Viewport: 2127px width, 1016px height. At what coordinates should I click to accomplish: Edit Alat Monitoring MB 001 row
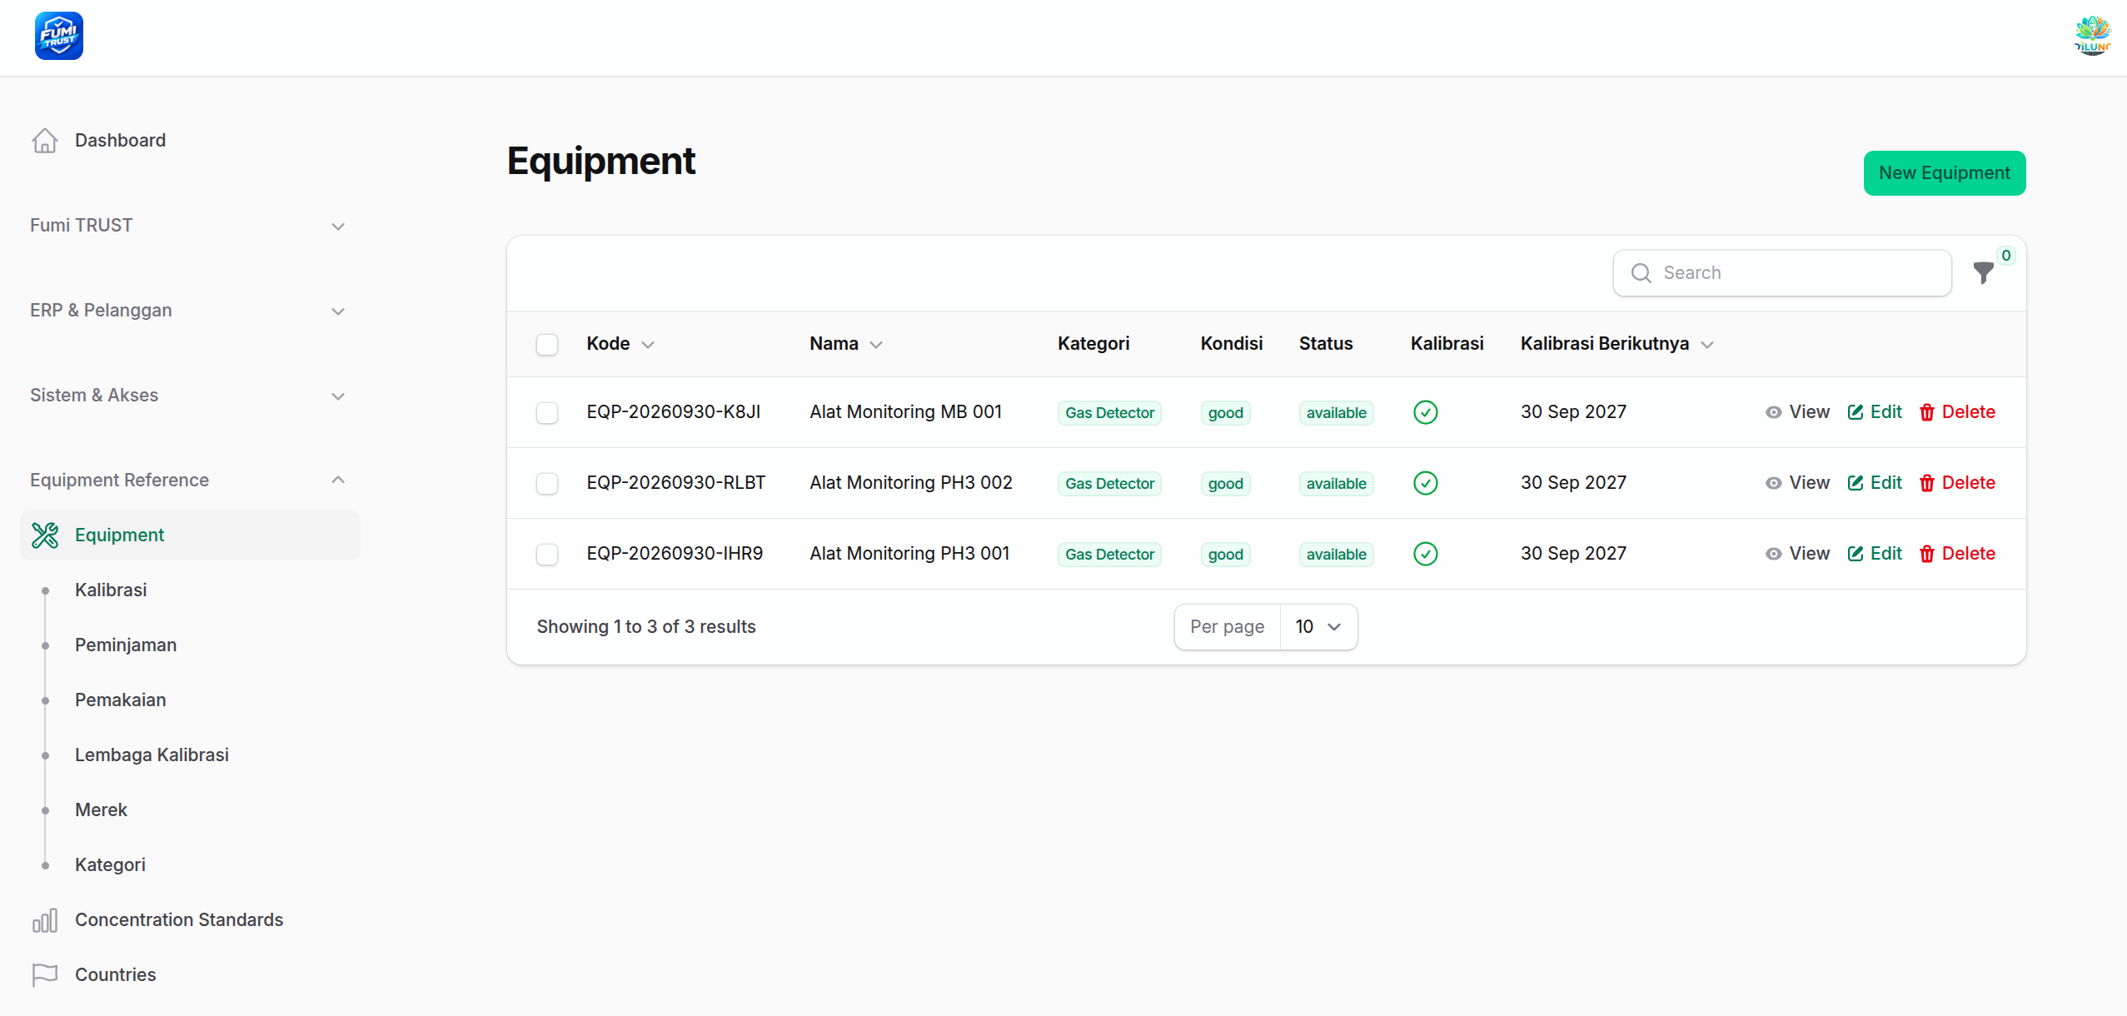[1874, 412]
